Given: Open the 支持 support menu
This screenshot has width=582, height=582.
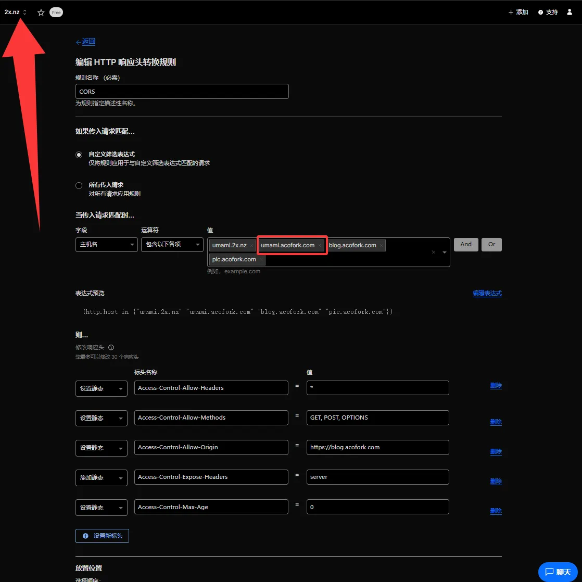Looking at the screenshot, I should (x=548, y=12).
